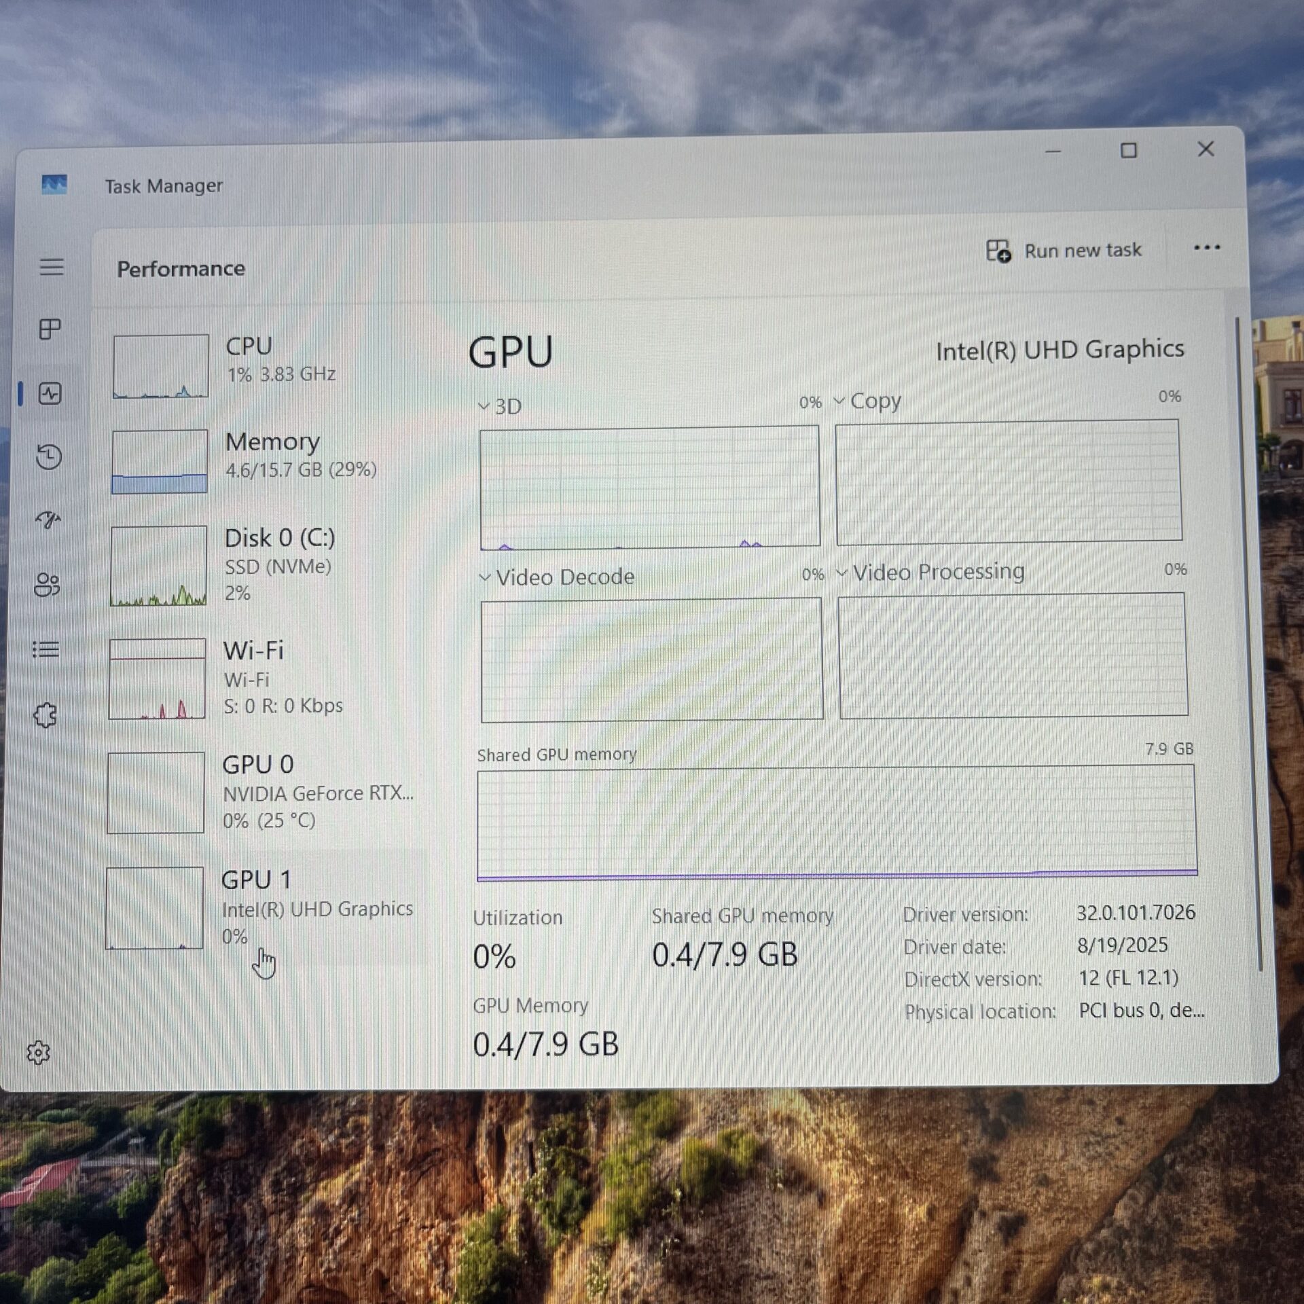The image size is (1304, 1304).
Task: Click the Copy usage graph
Action: (1009, 482)
